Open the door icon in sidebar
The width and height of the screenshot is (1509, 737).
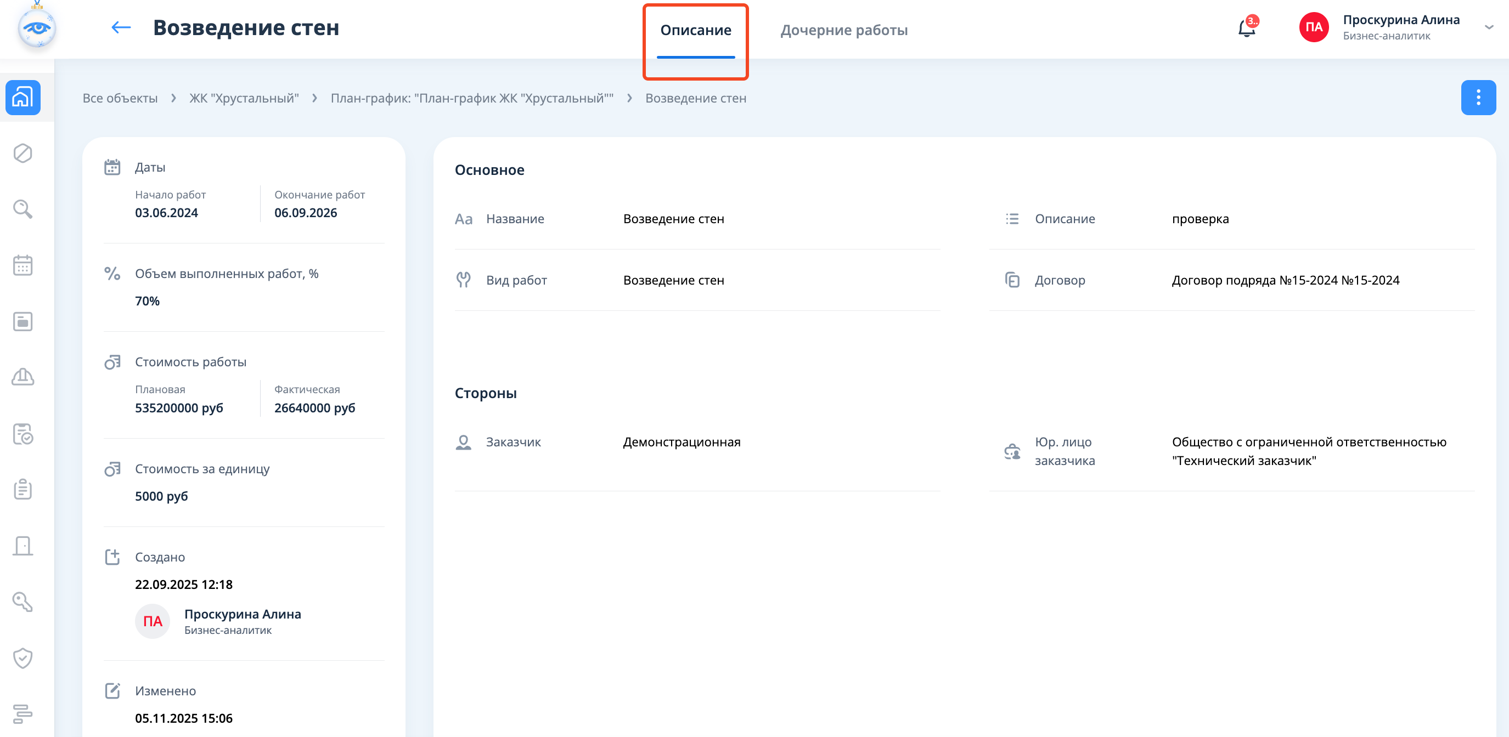click(23, 546)
